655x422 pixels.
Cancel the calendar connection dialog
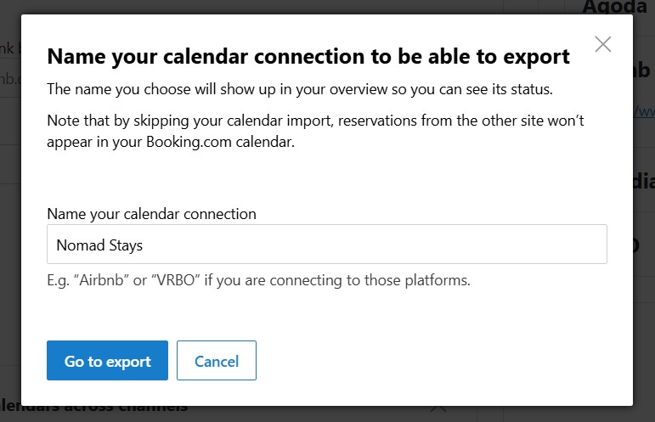217,361
